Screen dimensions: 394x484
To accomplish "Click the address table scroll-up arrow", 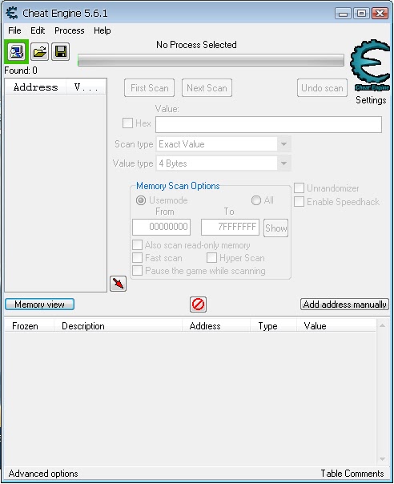I will click(382, 325).
